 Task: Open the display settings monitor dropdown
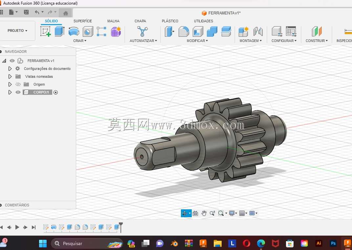point(233,213)
